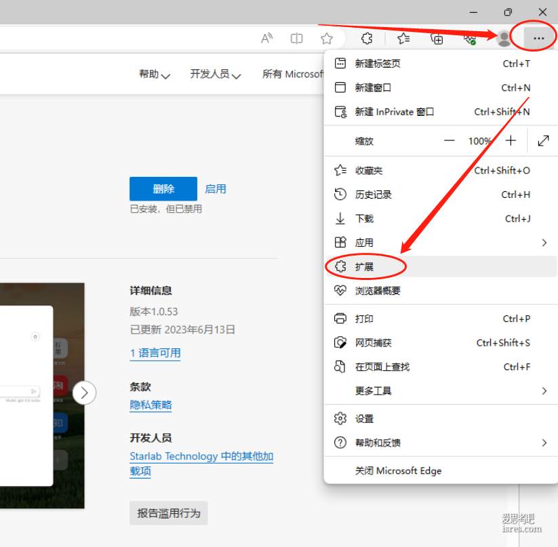Select 网页捕获 menu entry
The width and height of the screenshot is (558, 547).
pos(441,343)
